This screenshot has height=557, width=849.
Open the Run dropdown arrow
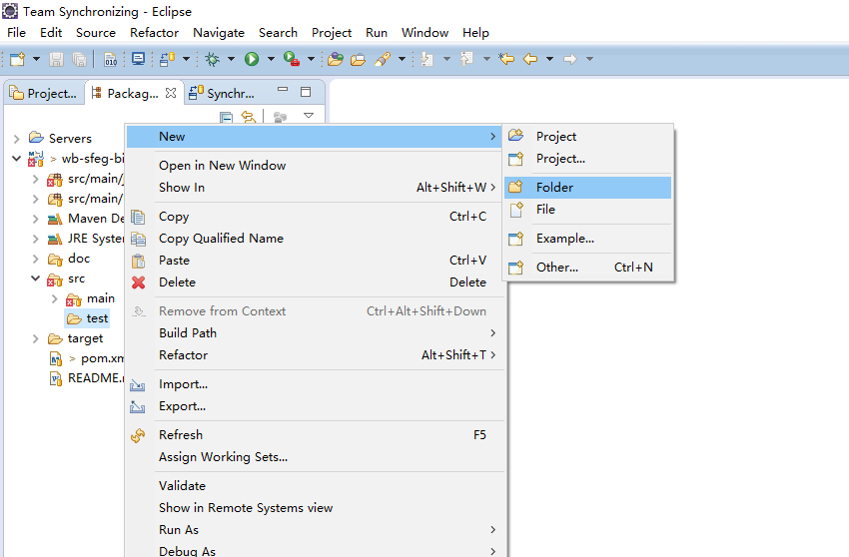point(271,59)
